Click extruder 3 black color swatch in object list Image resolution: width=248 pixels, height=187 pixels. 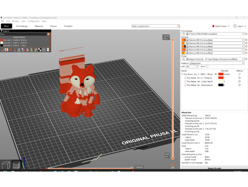221,85
